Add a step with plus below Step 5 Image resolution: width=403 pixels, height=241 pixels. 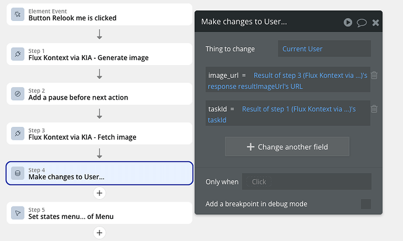click(x=99, y=233)
